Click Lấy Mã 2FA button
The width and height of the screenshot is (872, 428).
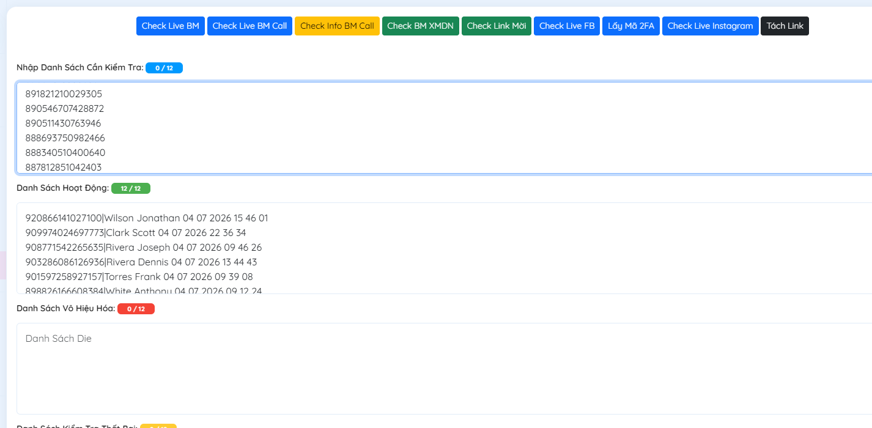pyautogui.click(x=630, y=26)
